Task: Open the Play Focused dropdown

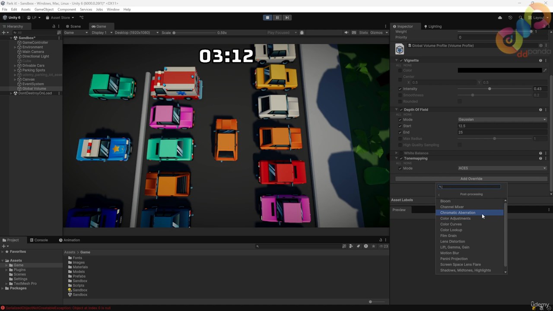Action: point(282,33)
